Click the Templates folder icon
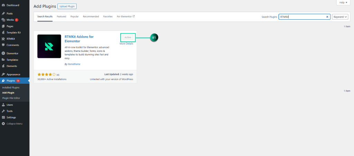 tap(3, 60)
